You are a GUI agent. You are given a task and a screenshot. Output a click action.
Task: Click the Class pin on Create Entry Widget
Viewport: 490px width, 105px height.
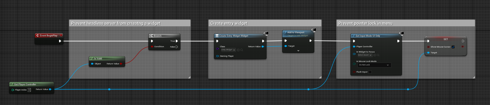tap(217, 49)
